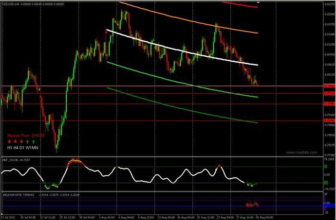This screenshot has width=336, height=220.
Task: Click the 0.81795 price scale label
Action: tap(330, 24)
